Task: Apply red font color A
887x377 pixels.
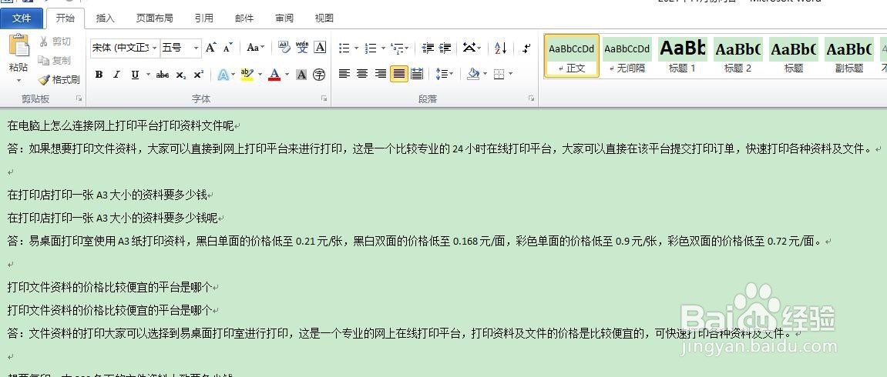Action: tap(274, 75)
